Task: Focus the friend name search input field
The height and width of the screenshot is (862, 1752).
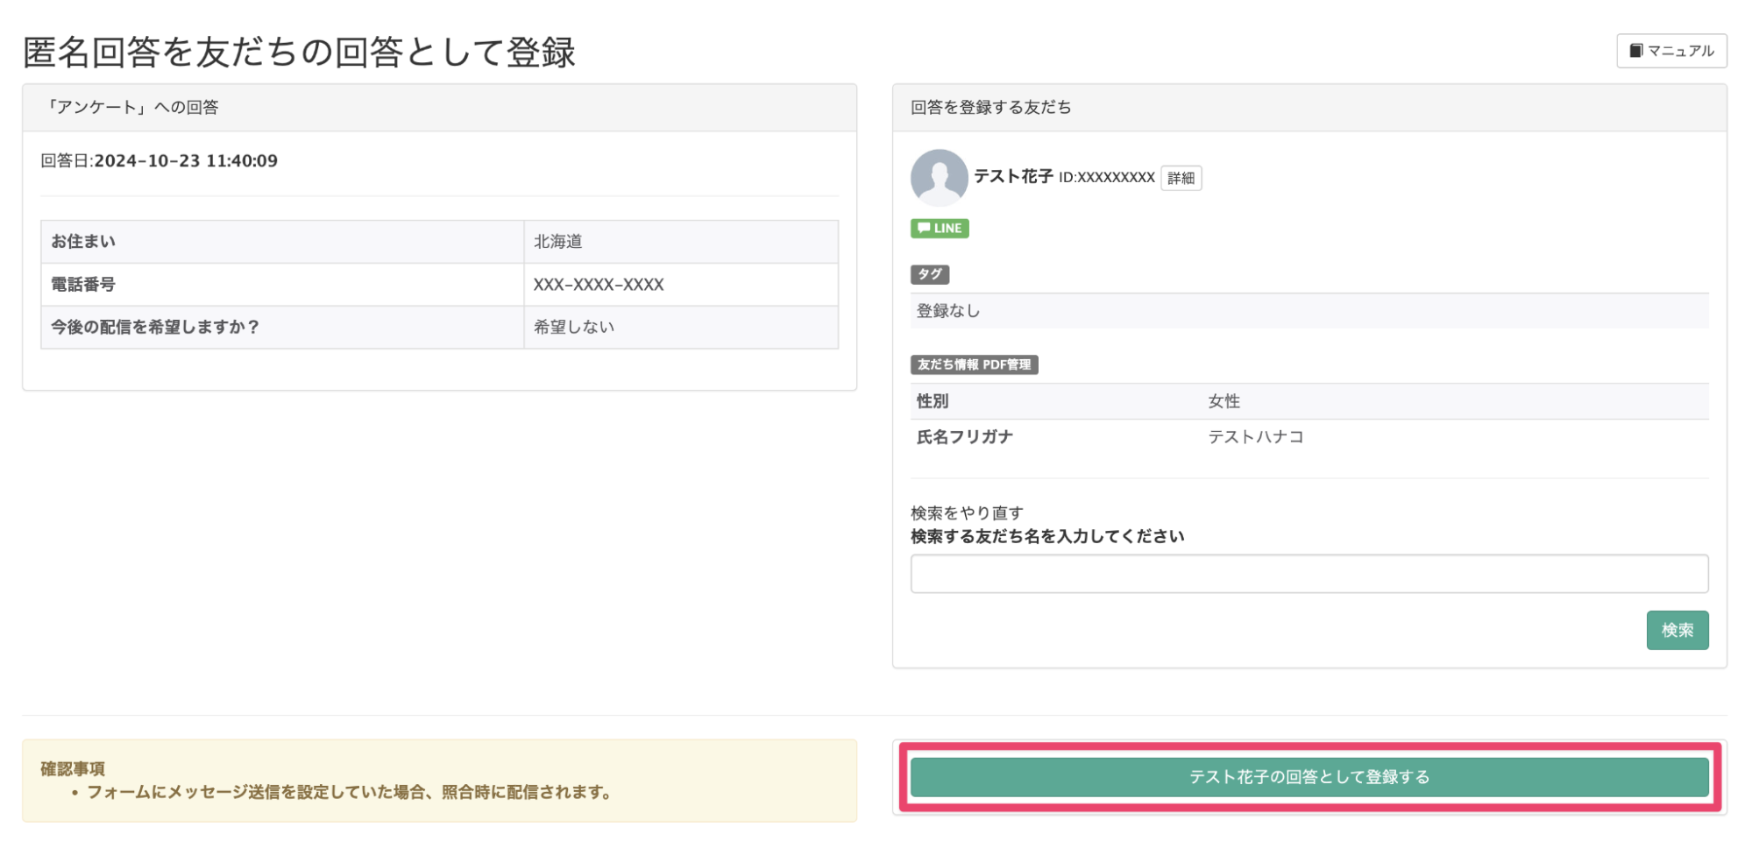Action: pos(1309,573)
